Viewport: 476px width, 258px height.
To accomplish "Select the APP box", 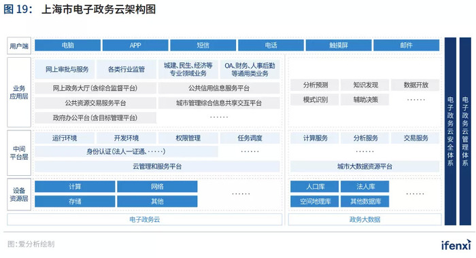I will point(135,45).
